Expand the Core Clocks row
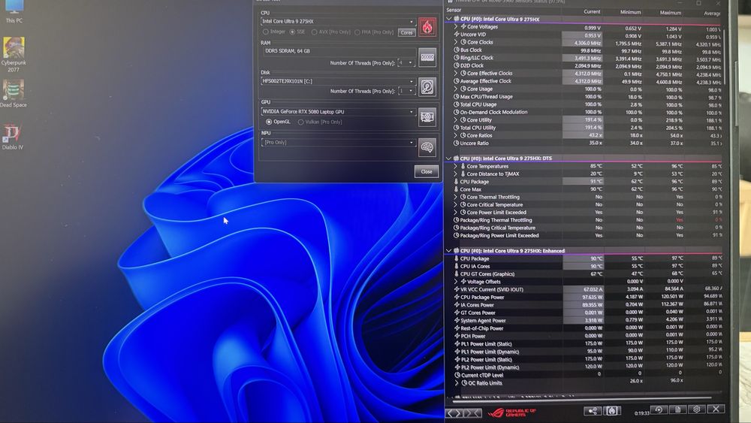 pyautogui.click(x=456, y=42)
